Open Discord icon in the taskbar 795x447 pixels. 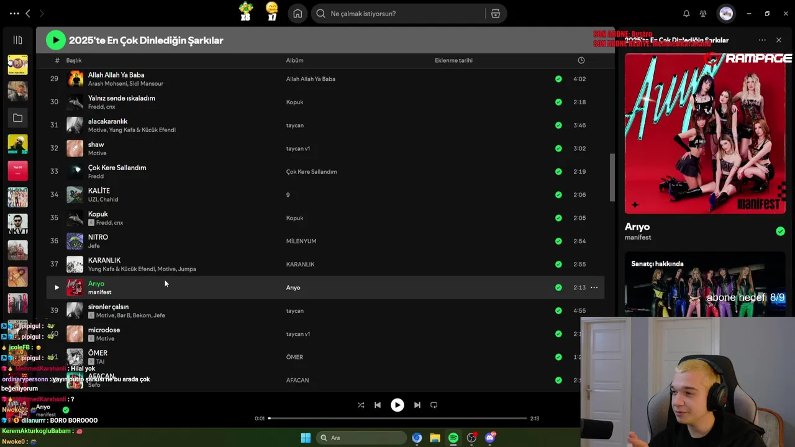[490, 438]
